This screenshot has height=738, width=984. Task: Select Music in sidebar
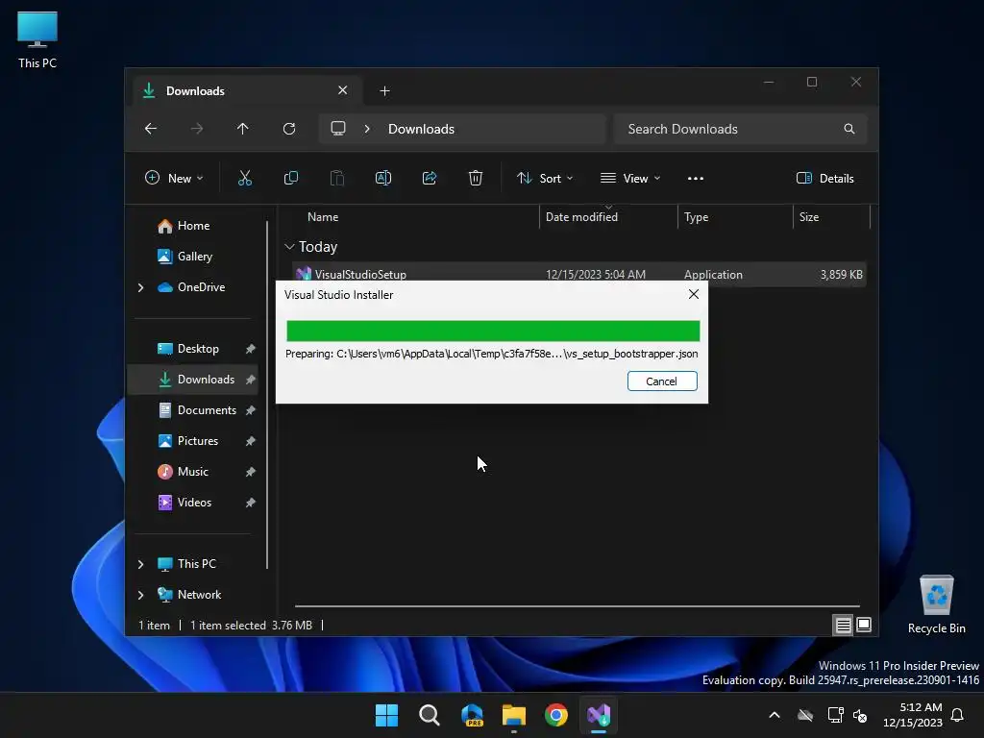click(192, 472)
